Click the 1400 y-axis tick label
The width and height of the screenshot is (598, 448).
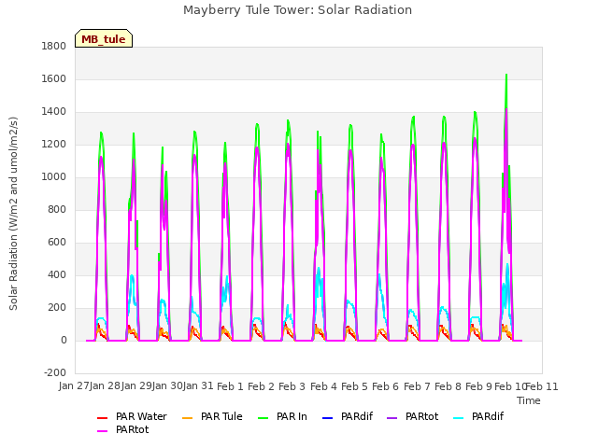coord(54,112)
